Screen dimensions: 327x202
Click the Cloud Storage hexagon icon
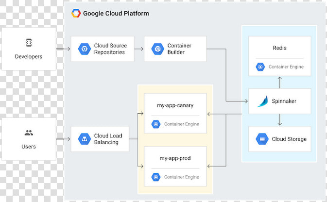(262, 139)
